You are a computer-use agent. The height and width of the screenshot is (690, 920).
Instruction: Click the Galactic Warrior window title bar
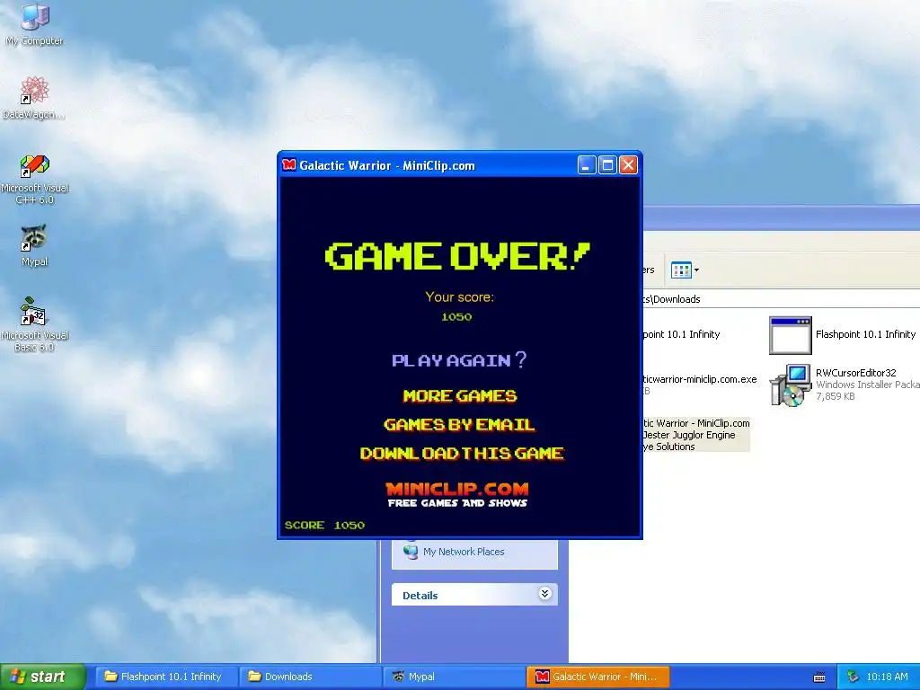click(429, 165)
